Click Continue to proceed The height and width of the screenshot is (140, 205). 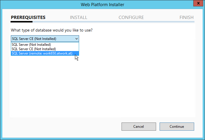tap(177, 127)
